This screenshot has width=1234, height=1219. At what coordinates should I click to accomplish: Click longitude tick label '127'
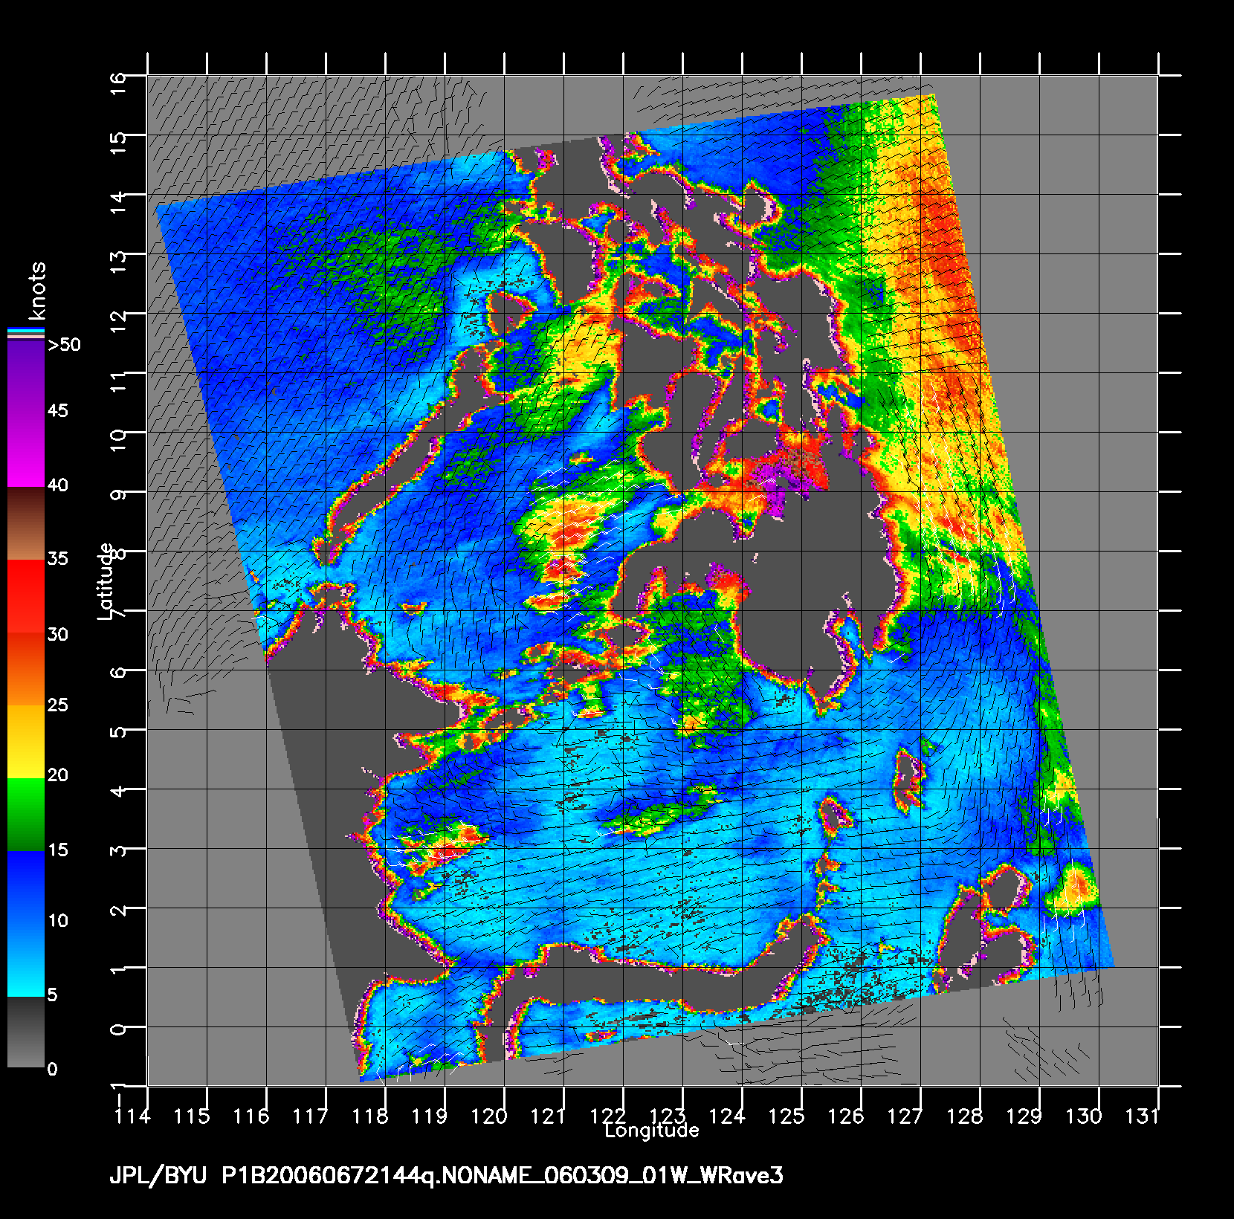[905, 1116]
